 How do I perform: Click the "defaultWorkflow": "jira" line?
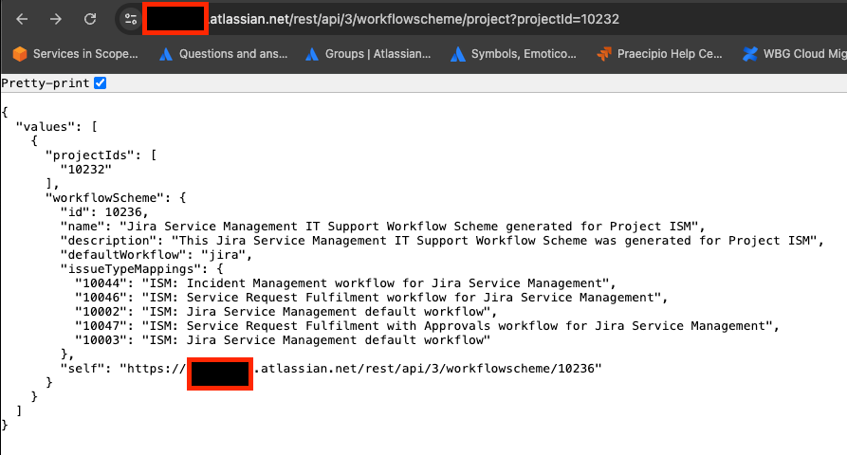click(157, 254)
